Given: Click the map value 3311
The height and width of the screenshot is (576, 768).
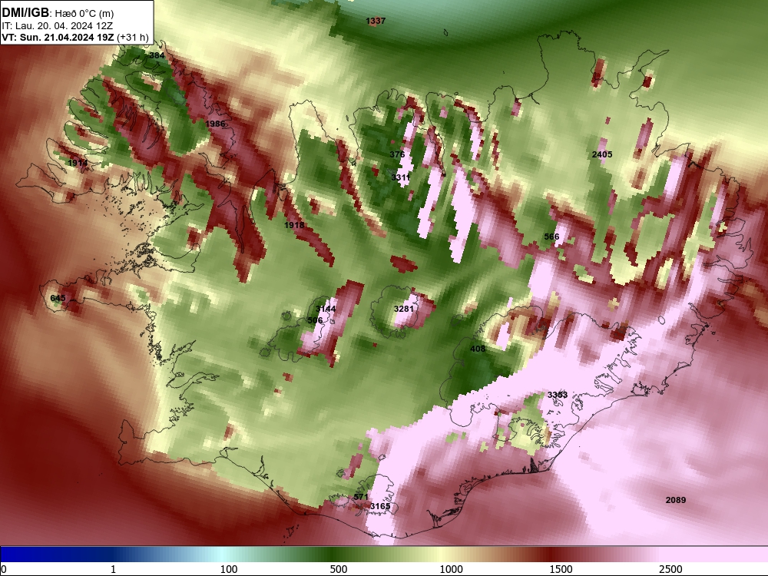Looking at the screenshot, I should point(401,177).
